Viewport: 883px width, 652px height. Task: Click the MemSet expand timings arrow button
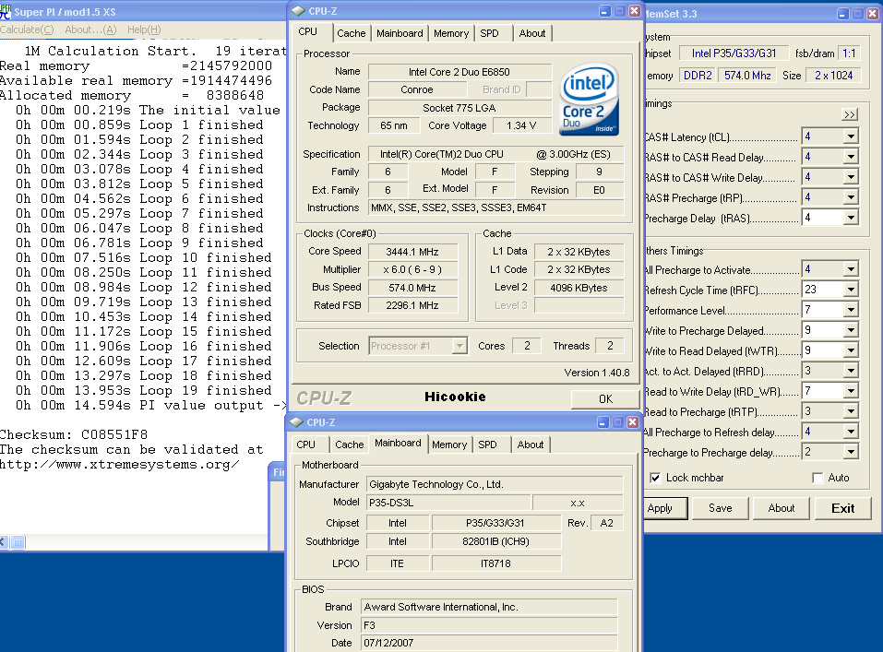(849, 115)
